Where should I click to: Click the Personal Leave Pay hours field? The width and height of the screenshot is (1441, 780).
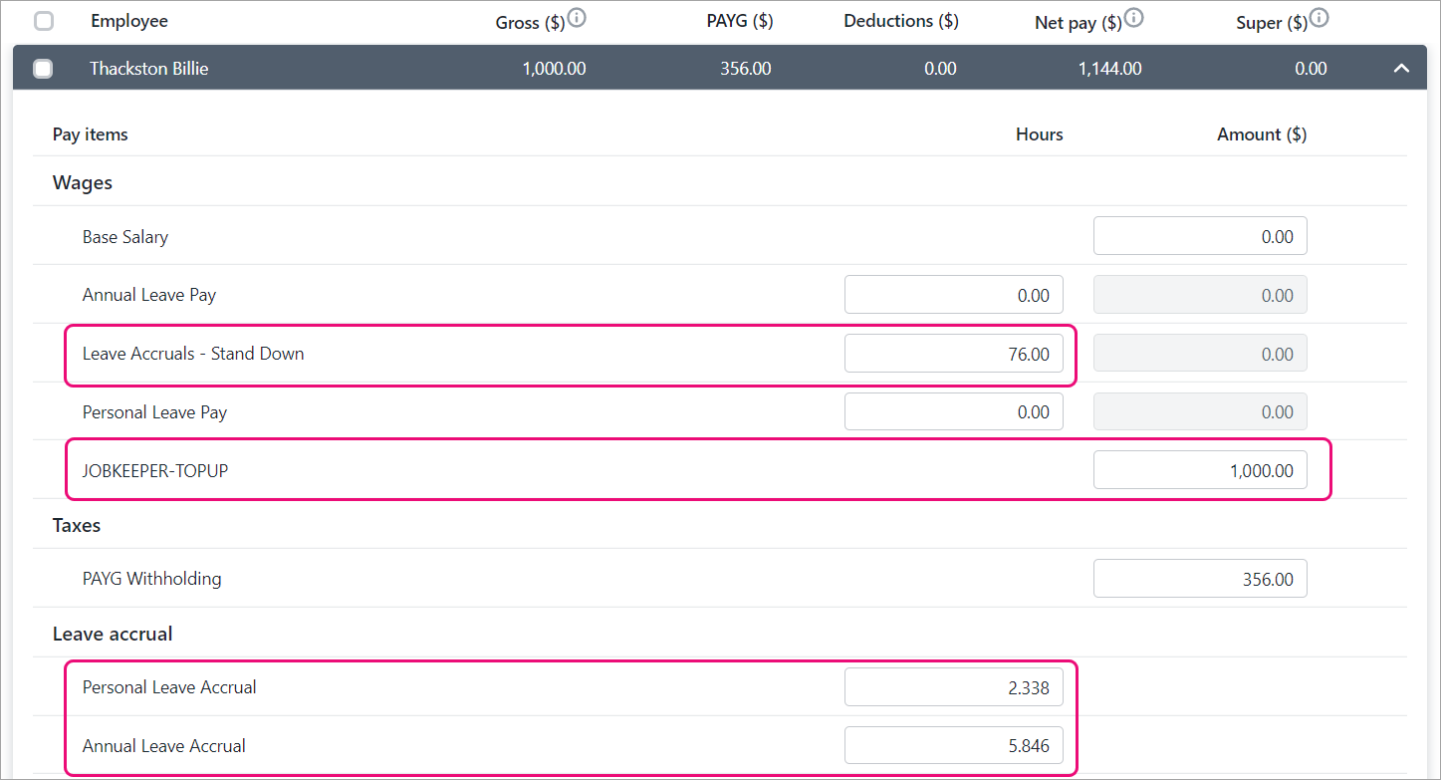pyautogui.click(x=953, y=412)
